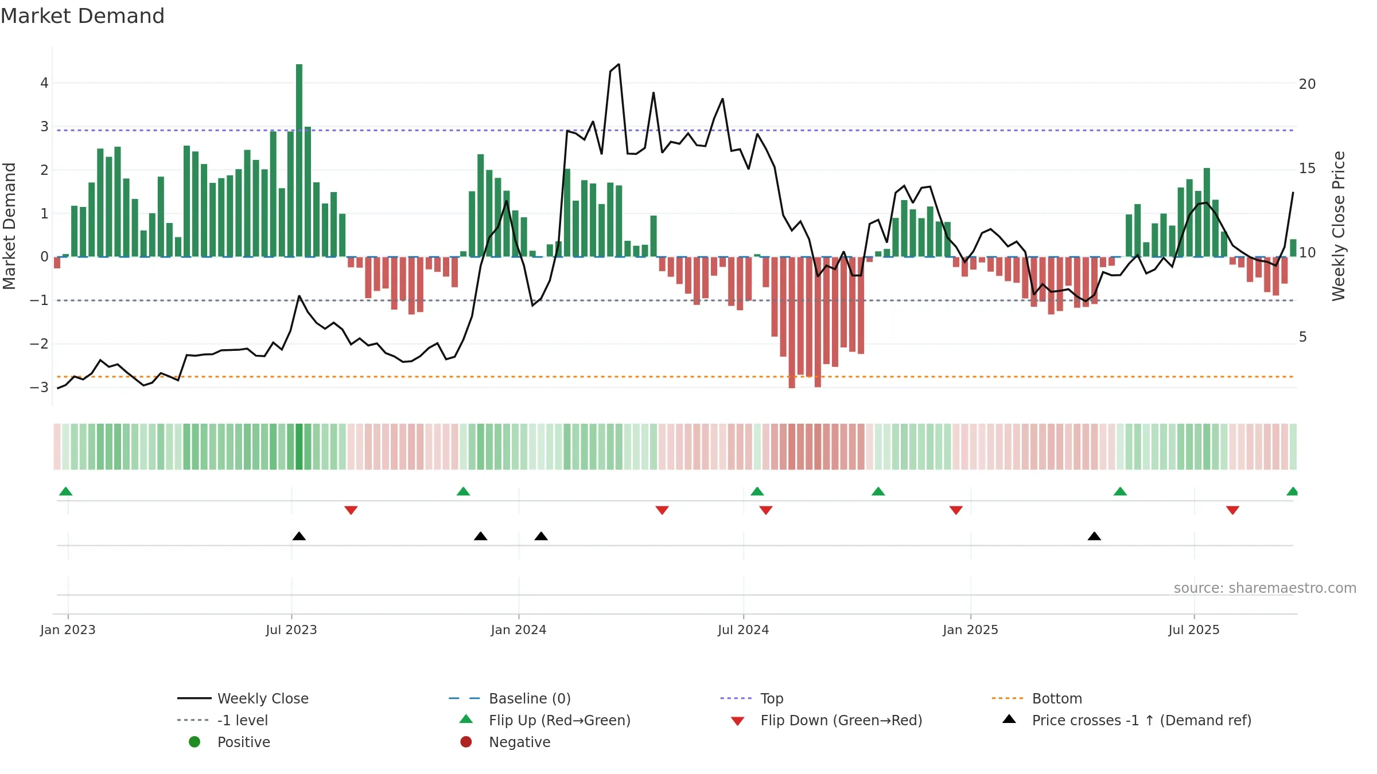This screenshot has height=774, width=1377.
Task: Click the Flip Down (Green→Red) legend label
Action: [841, 720]
